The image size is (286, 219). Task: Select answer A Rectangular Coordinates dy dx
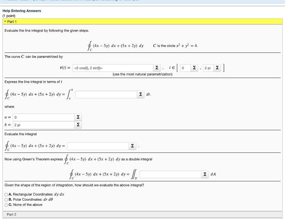click(x=6, y=195)
